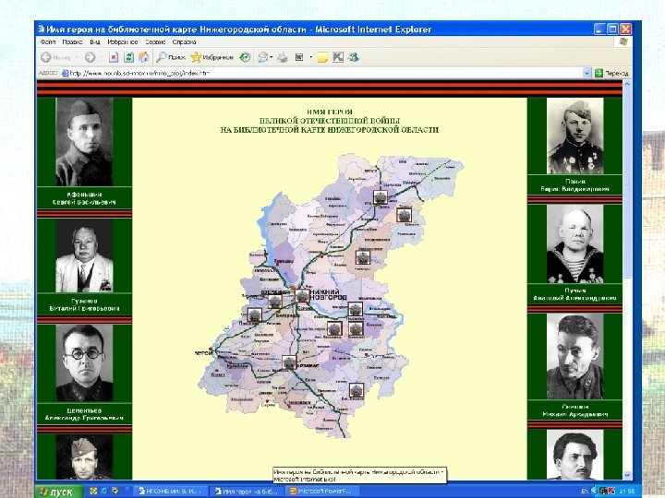Open the пуск Start button

coord(58,492)
